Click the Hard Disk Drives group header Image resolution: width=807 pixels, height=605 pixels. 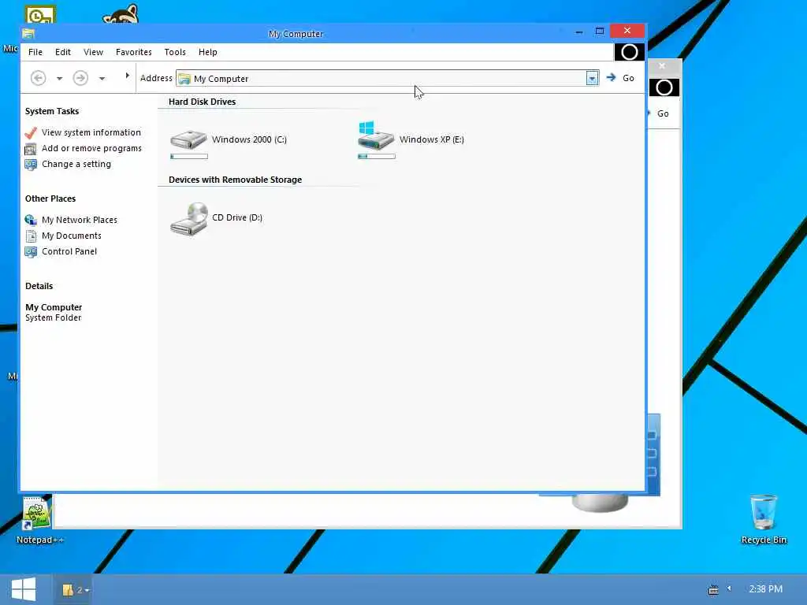(203, 102)
